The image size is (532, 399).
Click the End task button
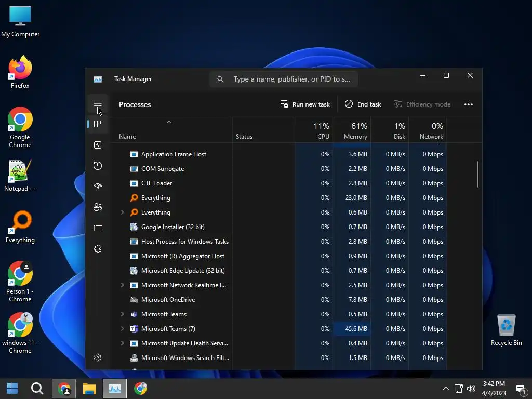tap(363, 104)
